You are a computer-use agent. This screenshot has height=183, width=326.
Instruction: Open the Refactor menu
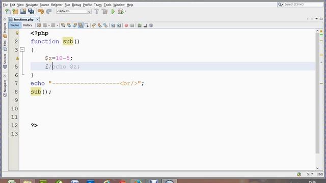[57, 5]
